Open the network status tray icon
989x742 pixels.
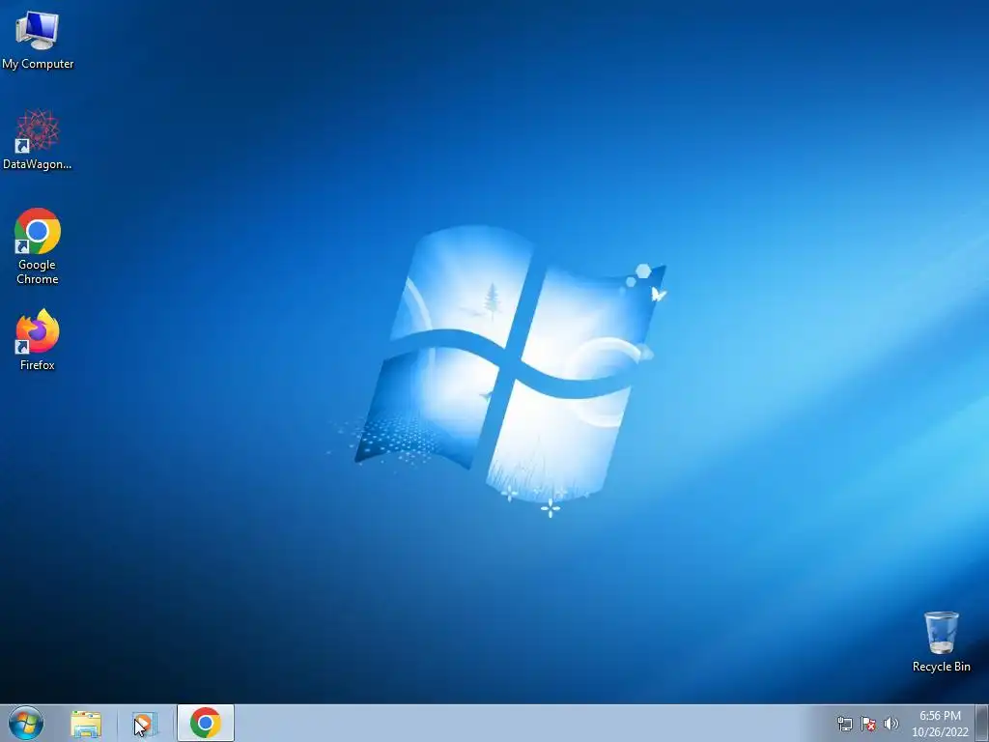point(844,724)
